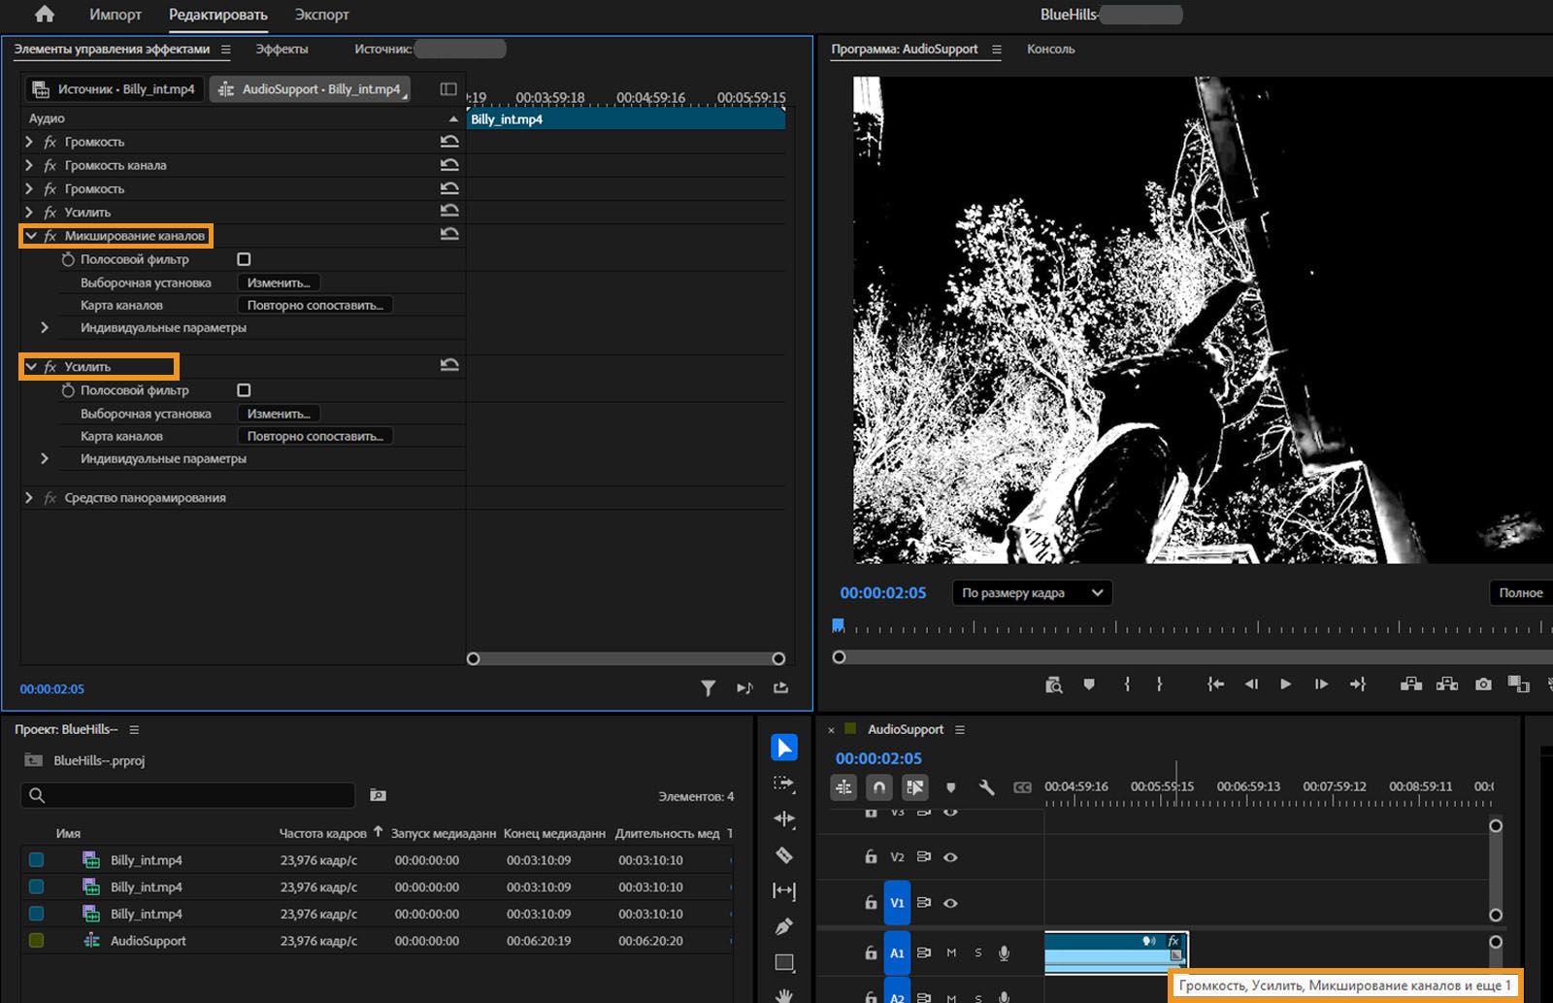Image resolution: width=1553 pixels, height=1003 pixels.
Task: Select the Pen tool
Action: point(784,926)
